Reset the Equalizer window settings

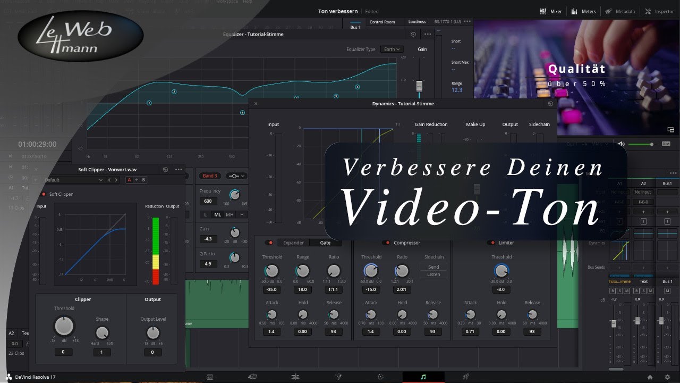click(x=413, y=34)
